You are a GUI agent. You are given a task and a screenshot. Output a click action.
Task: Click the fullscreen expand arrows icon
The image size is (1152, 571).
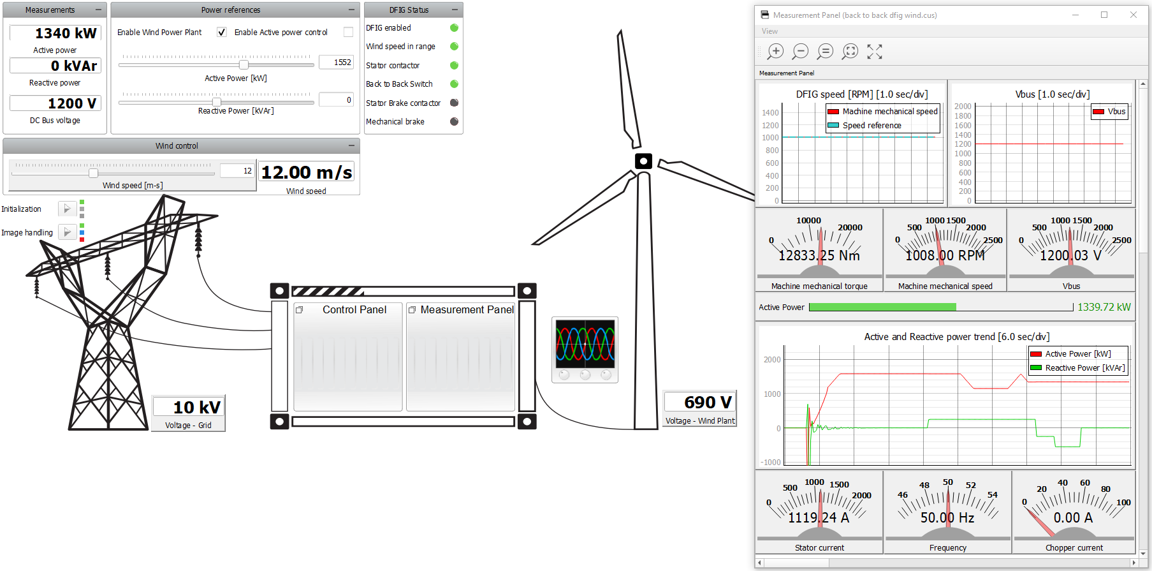[875, 52]
